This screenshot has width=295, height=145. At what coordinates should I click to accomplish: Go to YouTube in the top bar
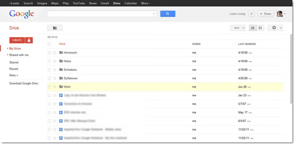[79, 3]
